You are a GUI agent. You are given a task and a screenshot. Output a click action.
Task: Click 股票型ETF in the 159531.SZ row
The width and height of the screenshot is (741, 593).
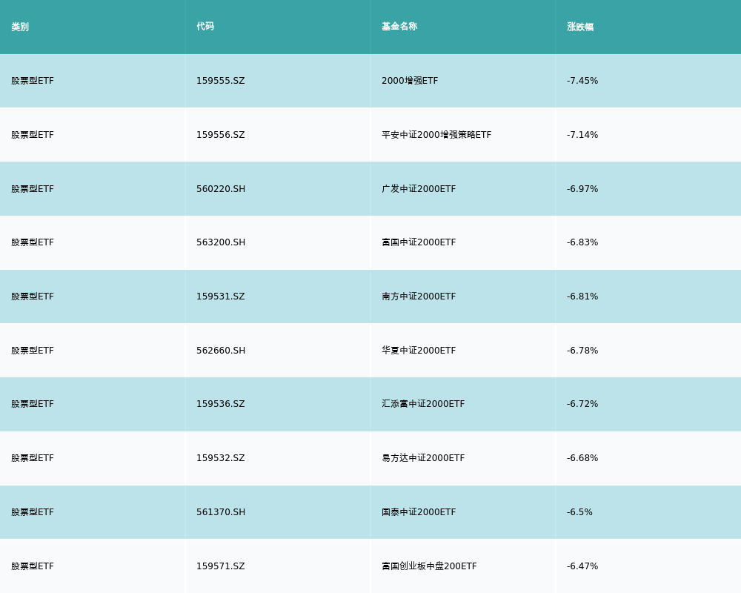33,296
